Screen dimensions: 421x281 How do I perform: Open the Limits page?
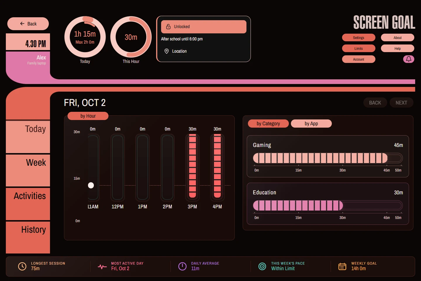pos(359,48)
